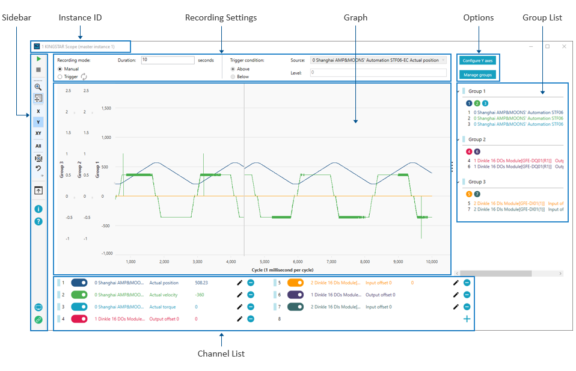Open help with the question mark icon
Screen dimensions: 576x371
[x=38, y=221]
